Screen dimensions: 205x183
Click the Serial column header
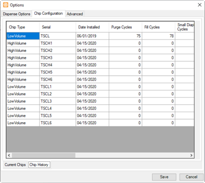coord(58,27)
